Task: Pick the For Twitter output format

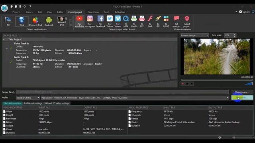Action: click(110, 22)
